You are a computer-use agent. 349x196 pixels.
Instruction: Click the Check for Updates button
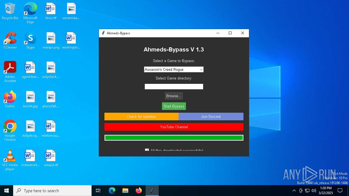pyautogui.click(x=141, y=117)
